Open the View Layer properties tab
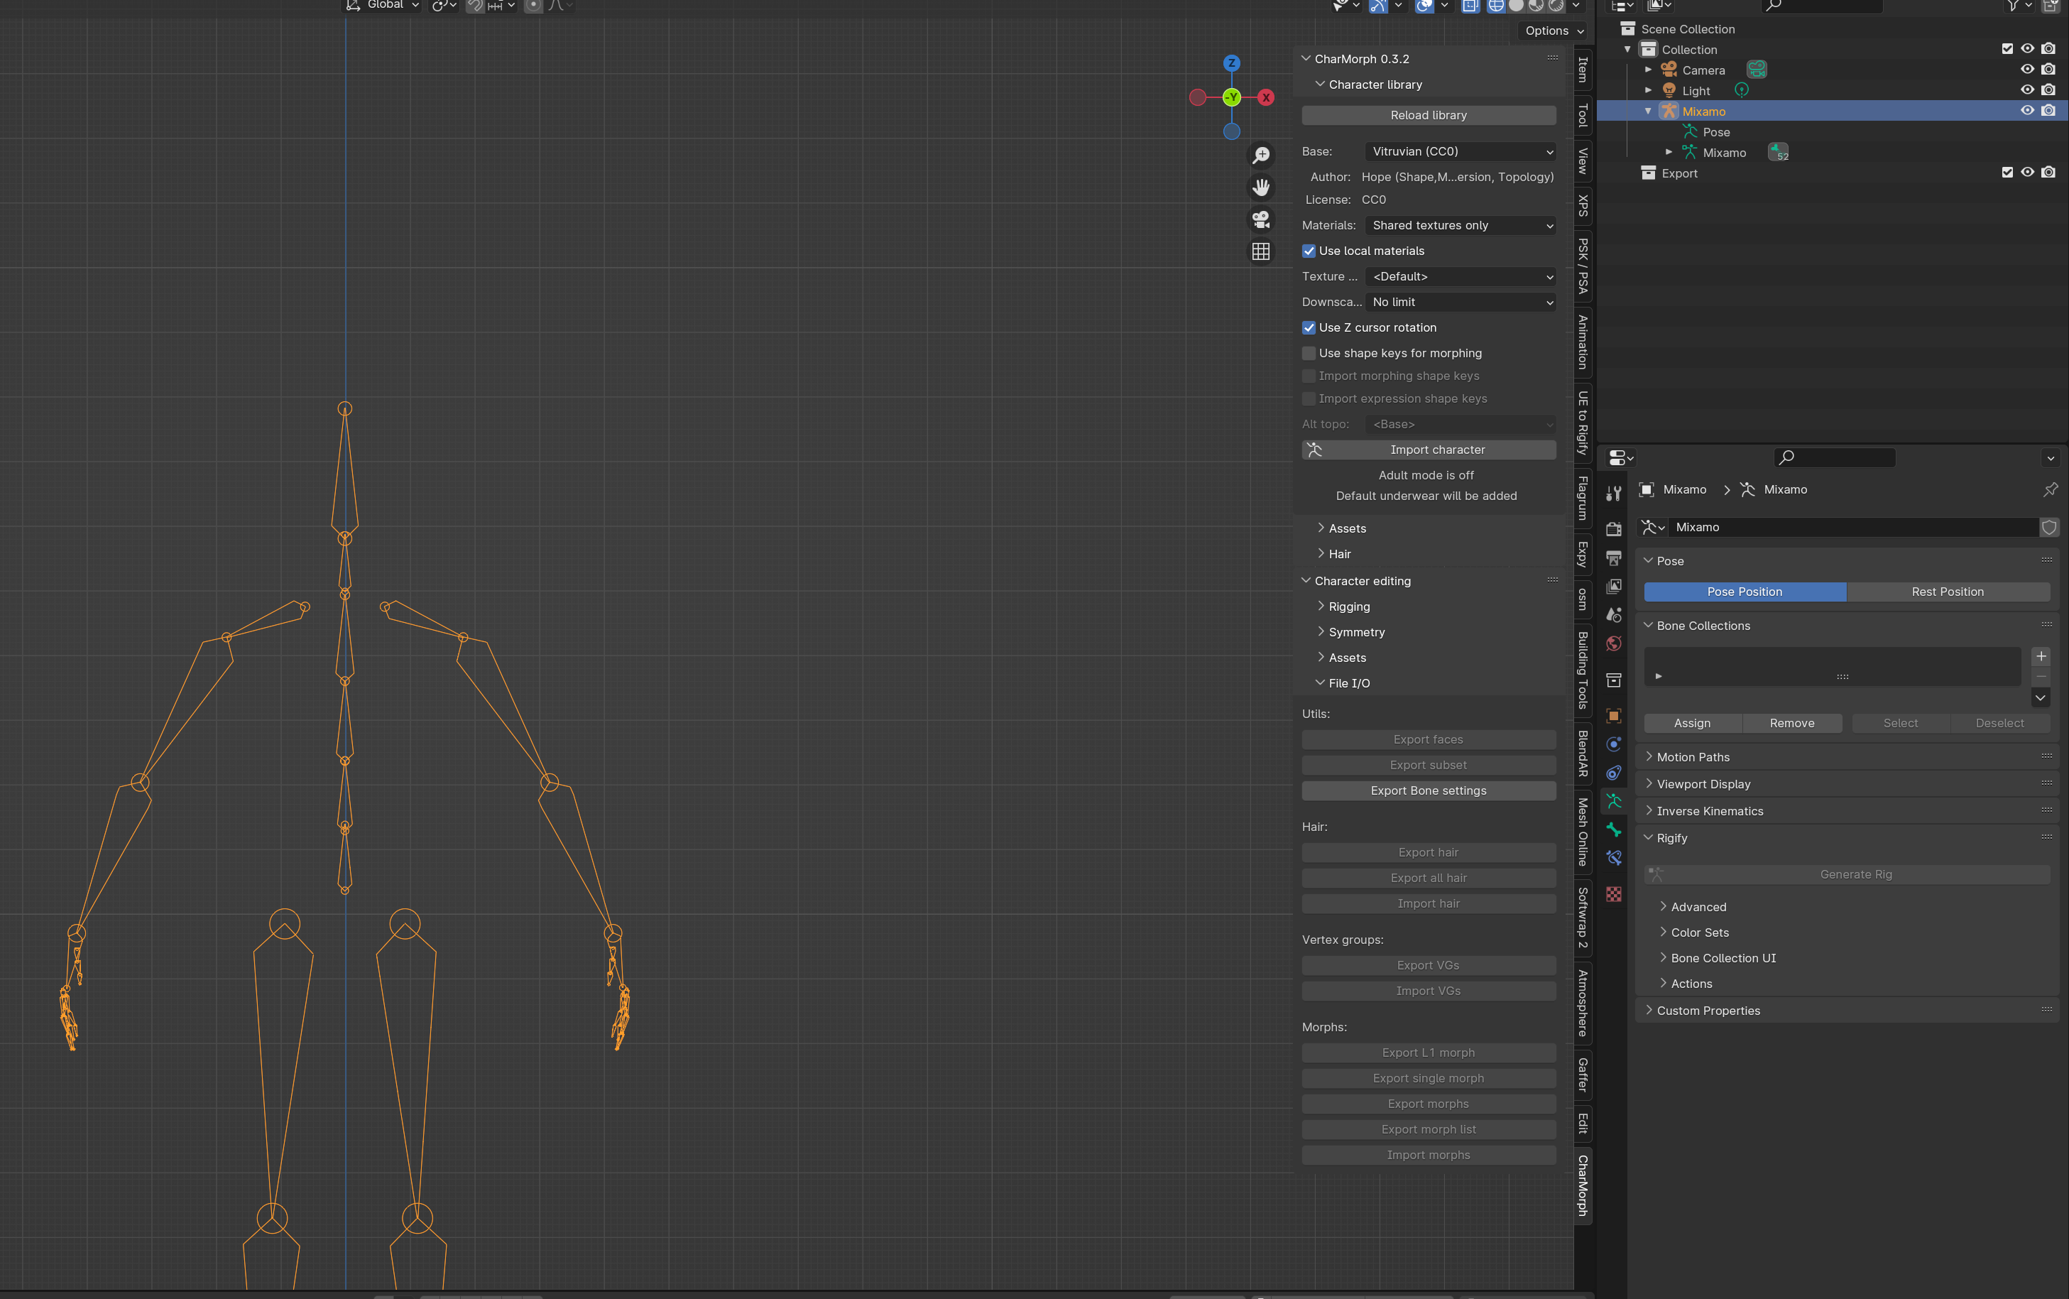2069x1299 pixels. pos(1614,586)
